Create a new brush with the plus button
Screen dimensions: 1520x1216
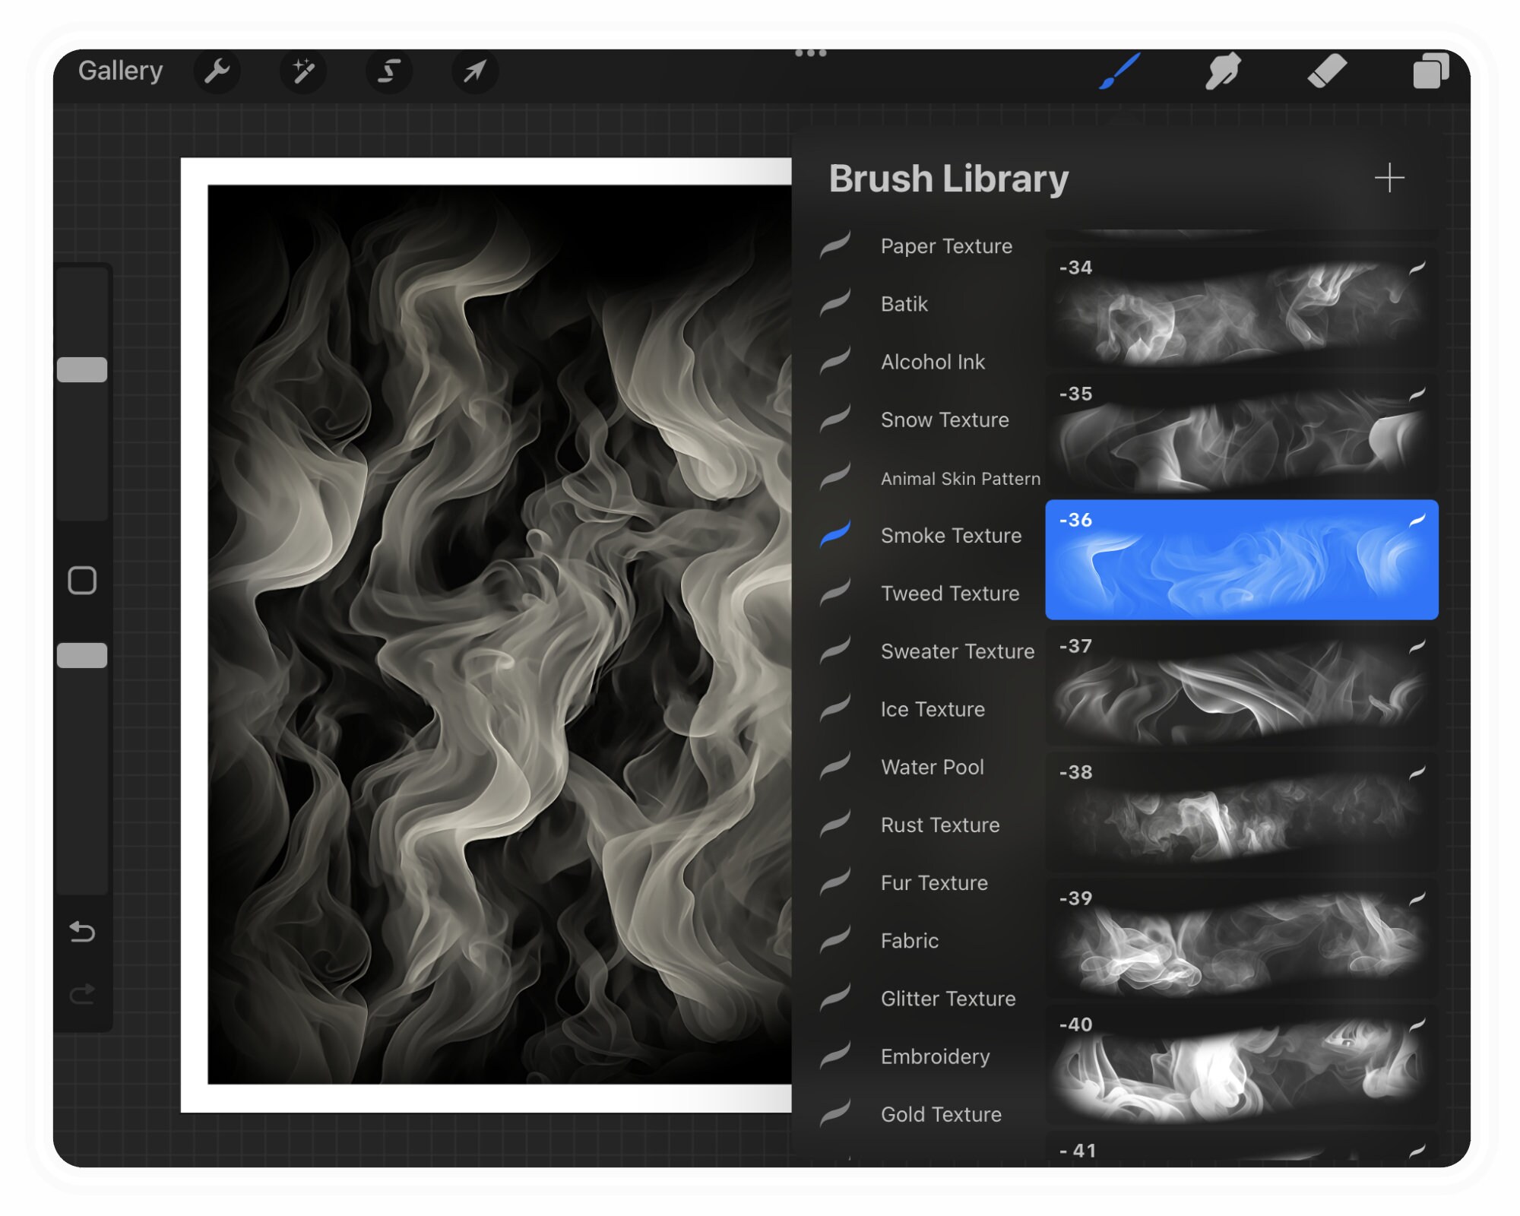point(1391,178)
